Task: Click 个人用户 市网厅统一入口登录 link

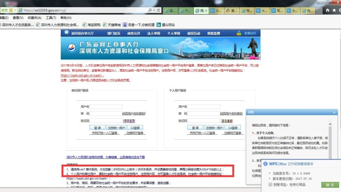Action: click(x=203, y=133)
